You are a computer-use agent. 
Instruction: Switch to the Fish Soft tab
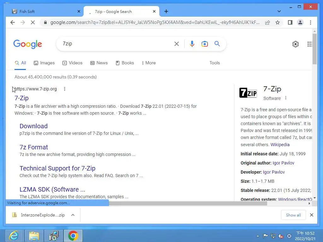[44, 12]
